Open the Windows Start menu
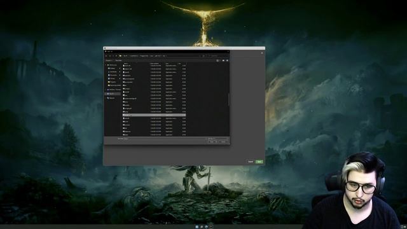This screenshot has width=407, height=229. pyautogui.click(x=197, y=226)
